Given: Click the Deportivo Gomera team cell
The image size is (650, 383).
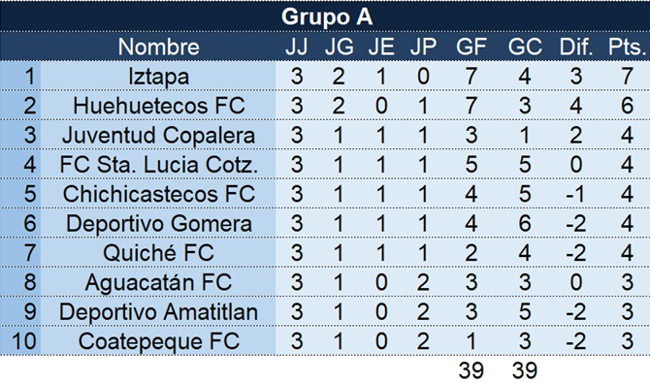Looking at the screenshot, I should pos(158,223).
